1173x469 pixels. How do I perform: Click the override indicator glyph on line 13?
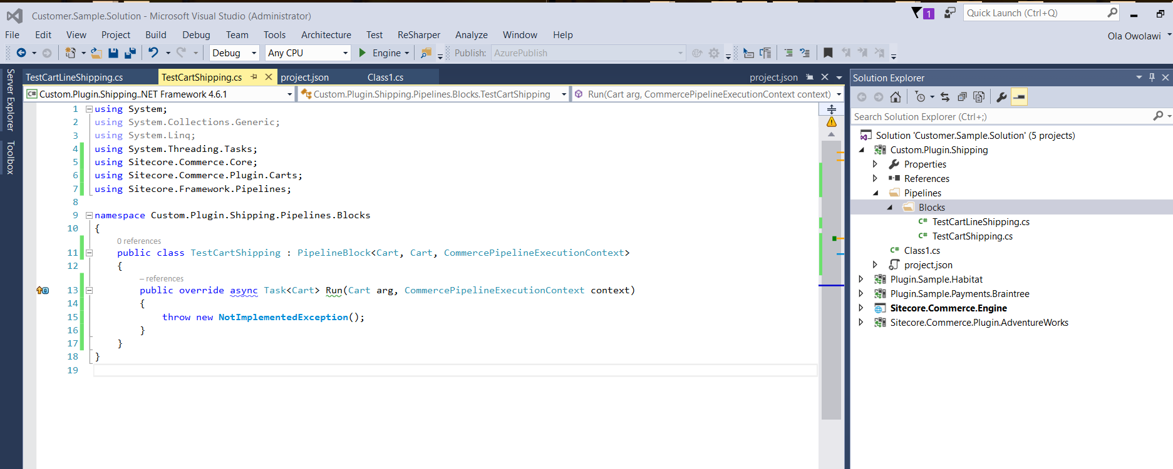point(43,290)
